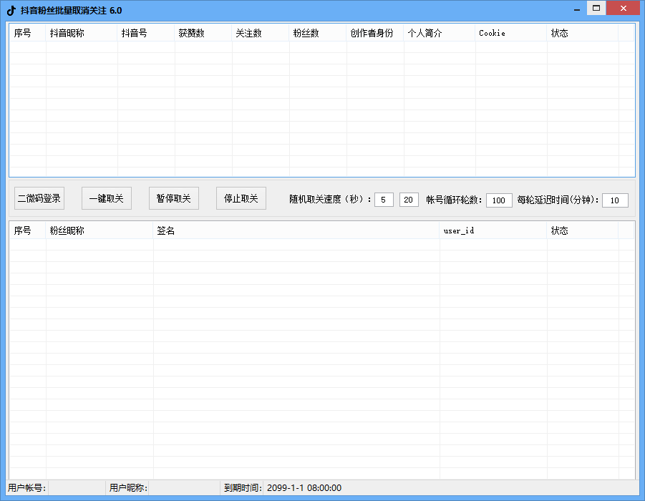Viewport: 645px width, 501px height.
Task: Click the 关注数 column header
Action: (x=261, y=33)
